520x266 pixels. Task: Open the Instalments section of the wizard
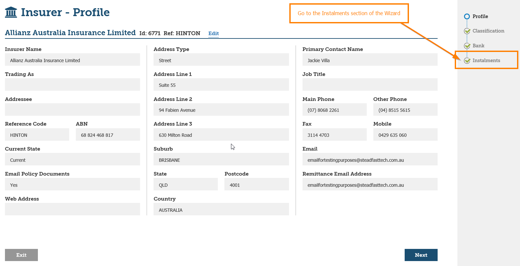486,60
